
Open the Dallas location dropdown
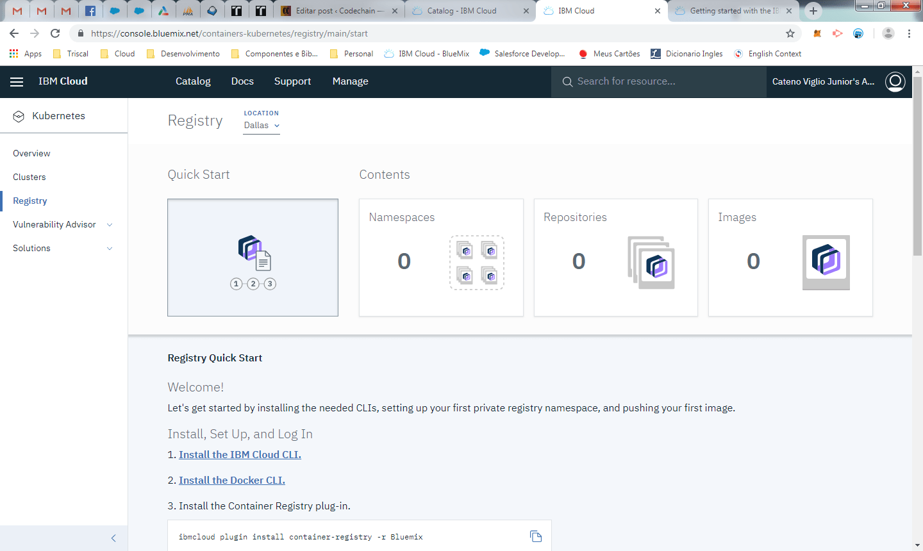click(x=262, y=126)
